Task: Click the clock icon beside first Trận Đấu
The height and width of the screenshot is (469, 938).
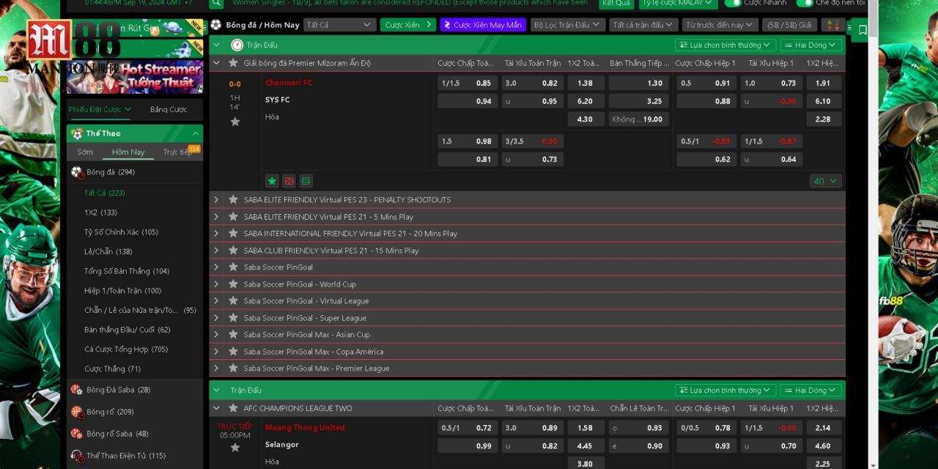Action: coord(237,45)
